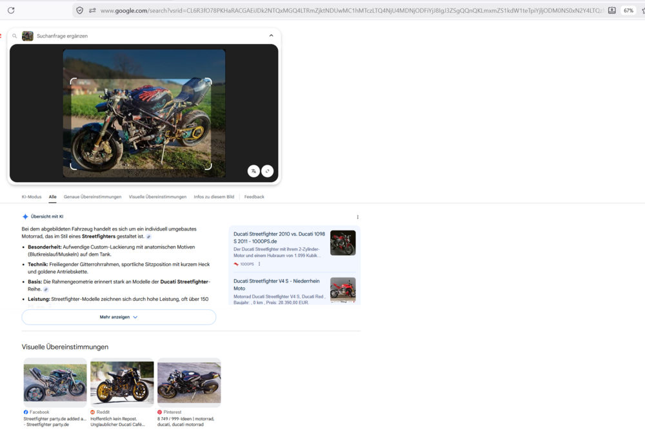Open the three-dot menu beside 1000PS
Screen dimensions: 645x430
259,264
